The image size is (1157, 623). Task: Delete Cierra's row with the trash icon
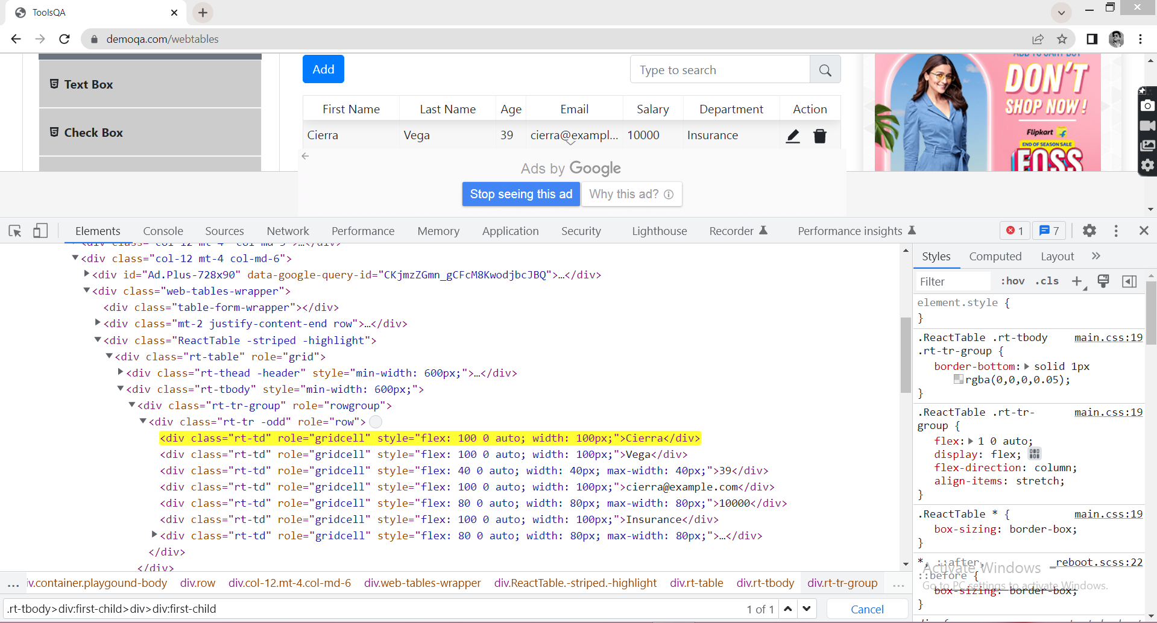[x=820, y=136]
